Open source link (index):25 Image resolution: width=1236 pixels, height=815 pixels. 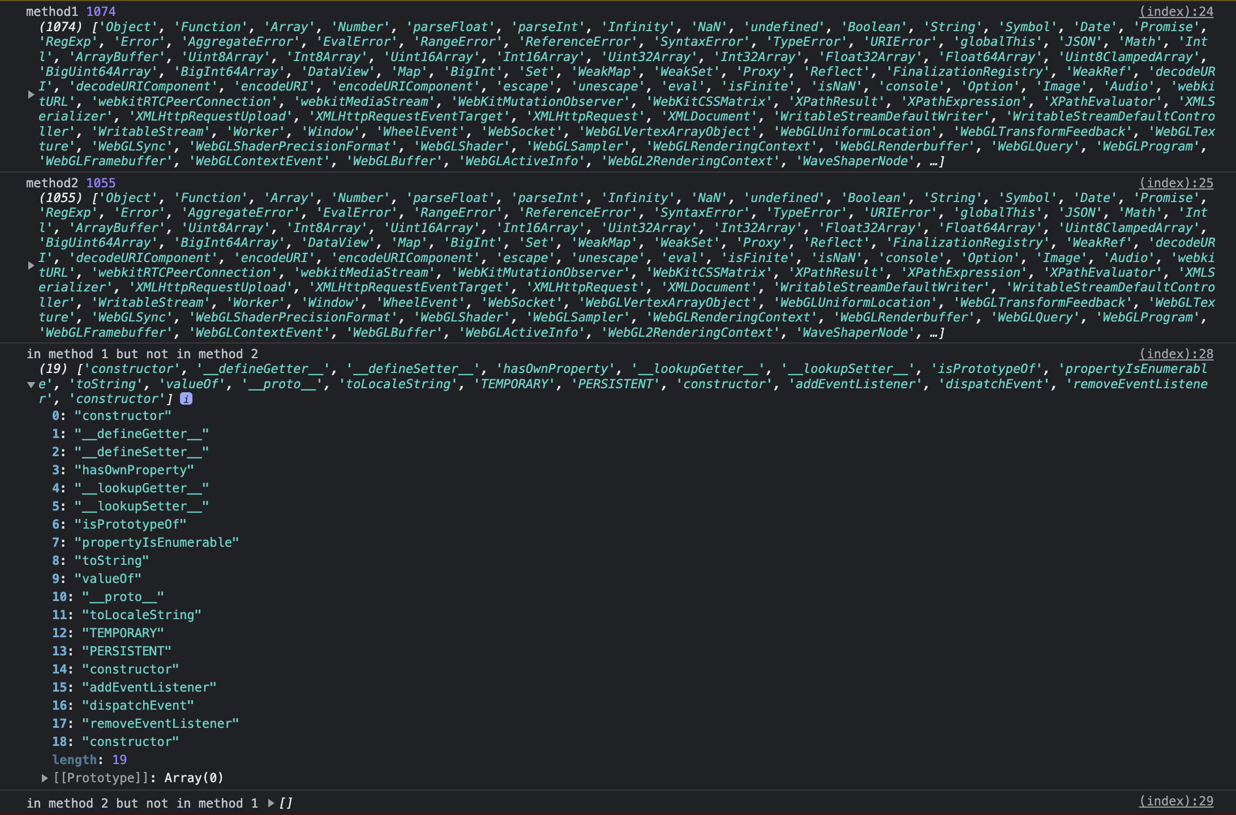tap(1176, 183)
